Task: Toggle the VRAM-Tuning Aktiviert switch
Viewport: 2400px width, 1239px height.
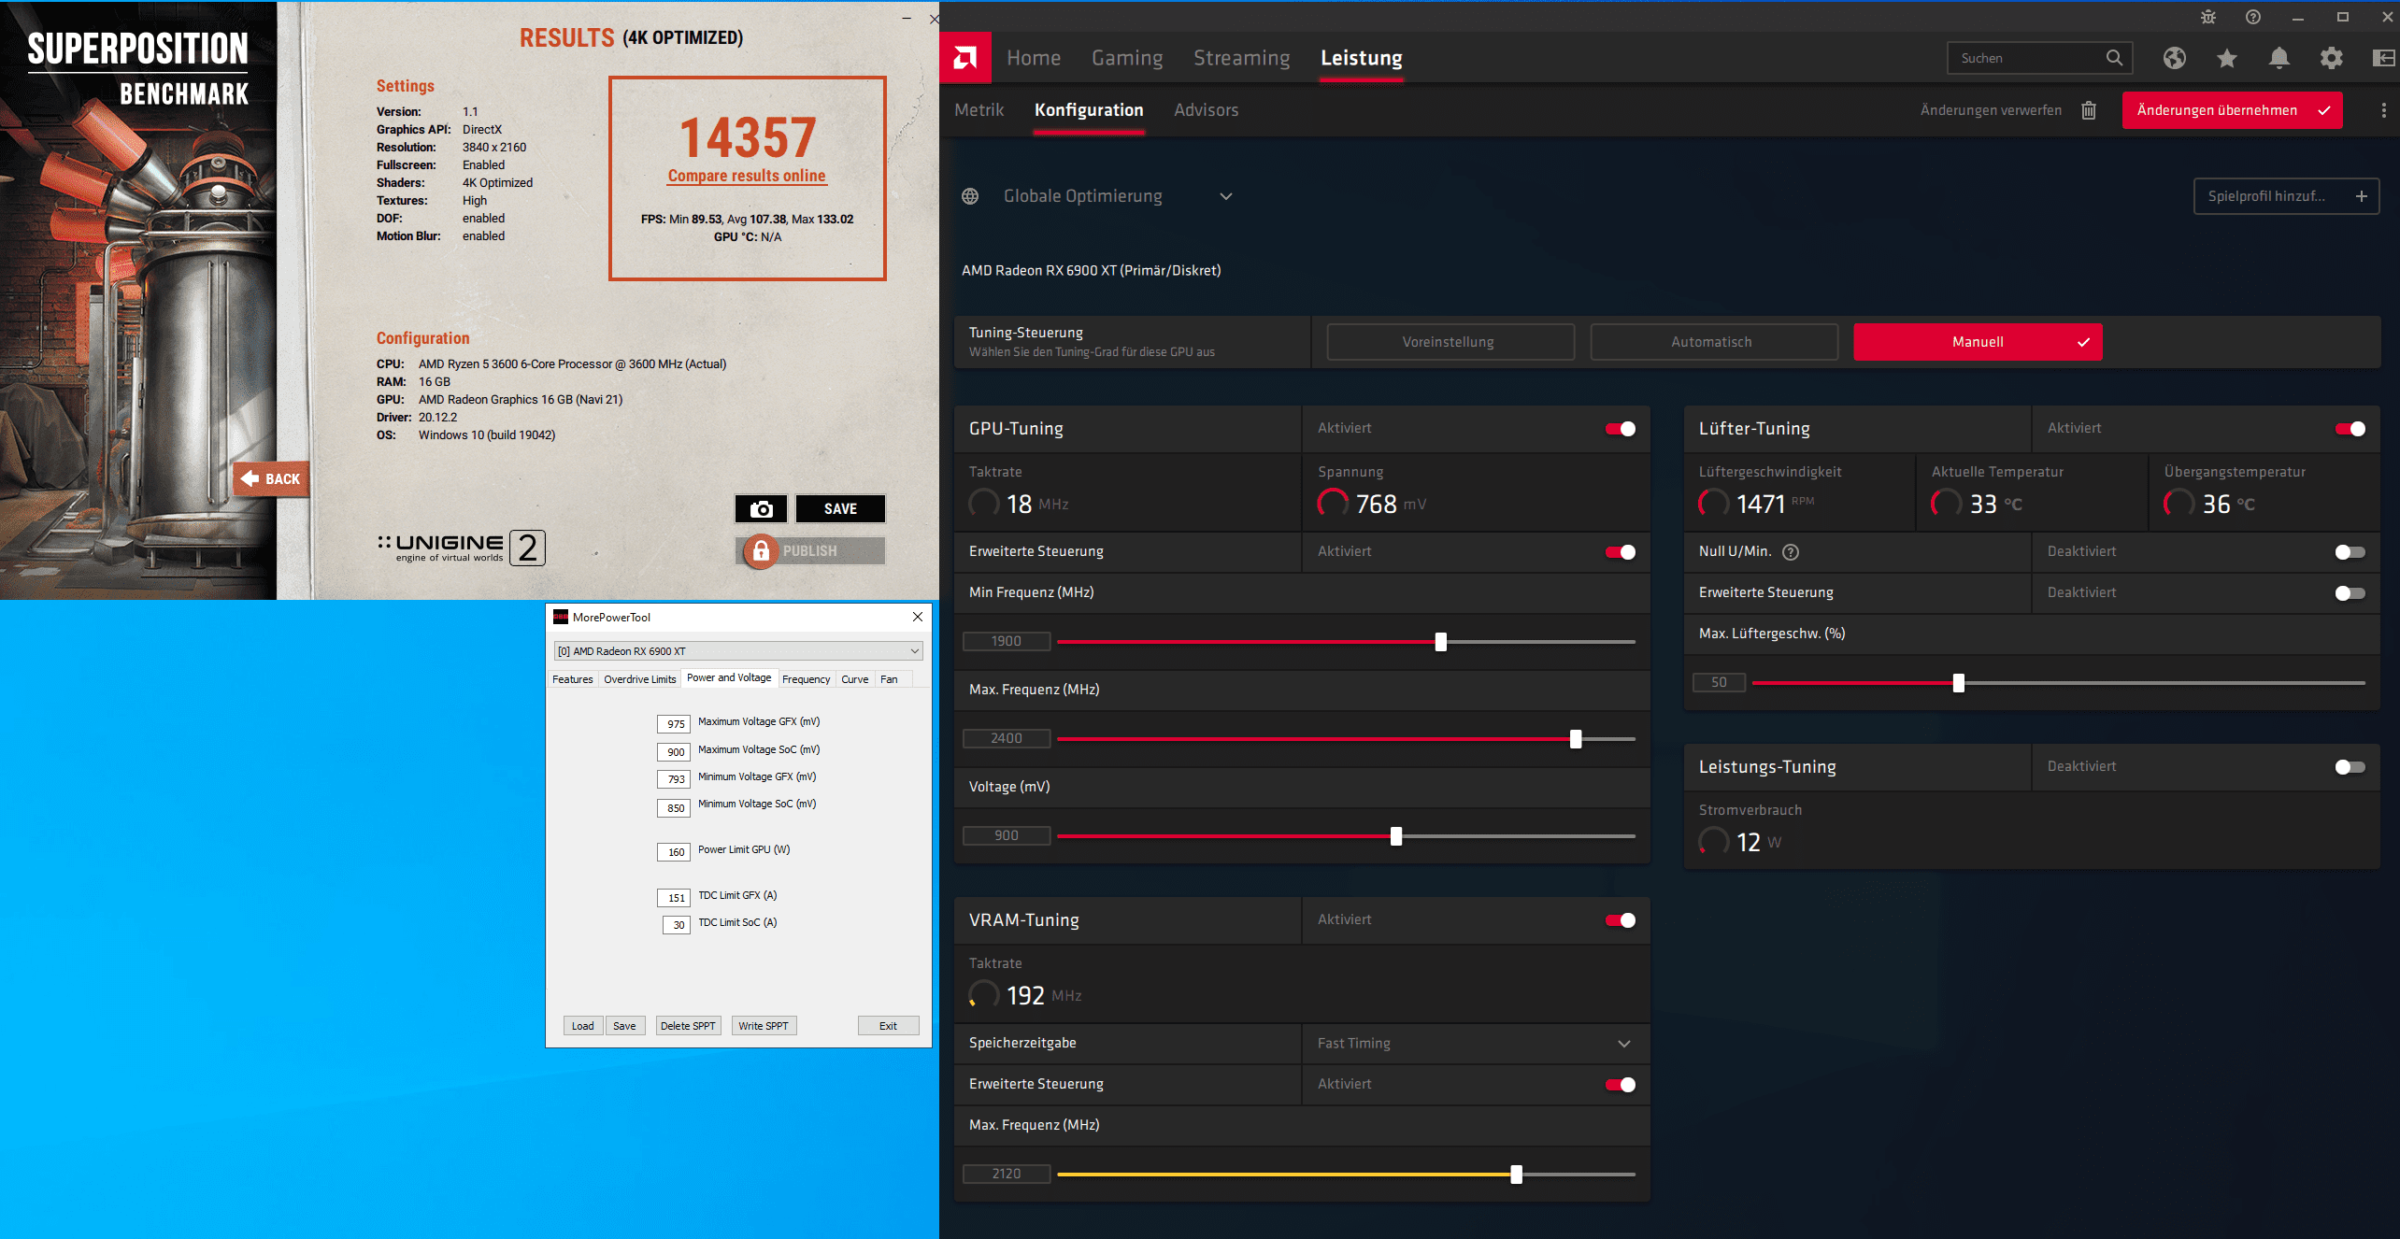Action: [x=1621, y=920]
